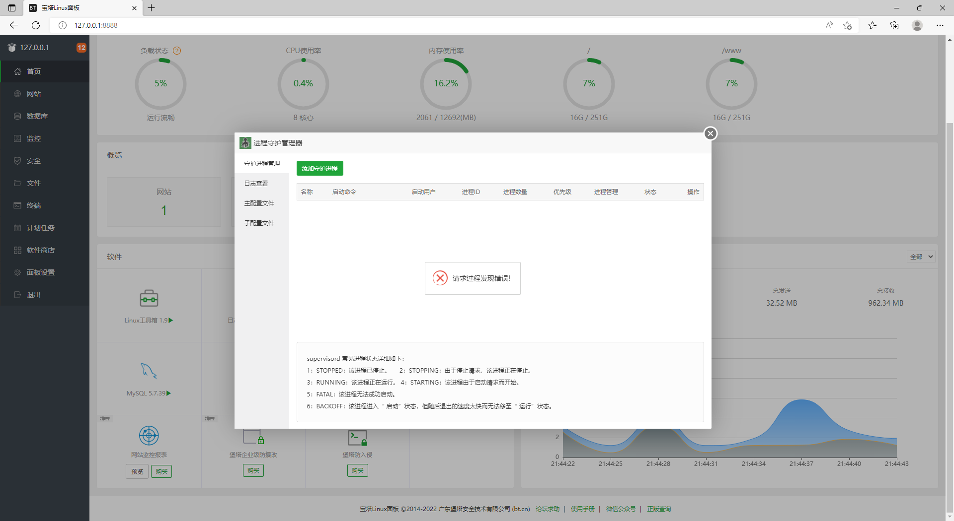Viewport: 954px width, 521px height.
Task: Click the read aloud icon in address bar
Action: [x=829, y=25]
